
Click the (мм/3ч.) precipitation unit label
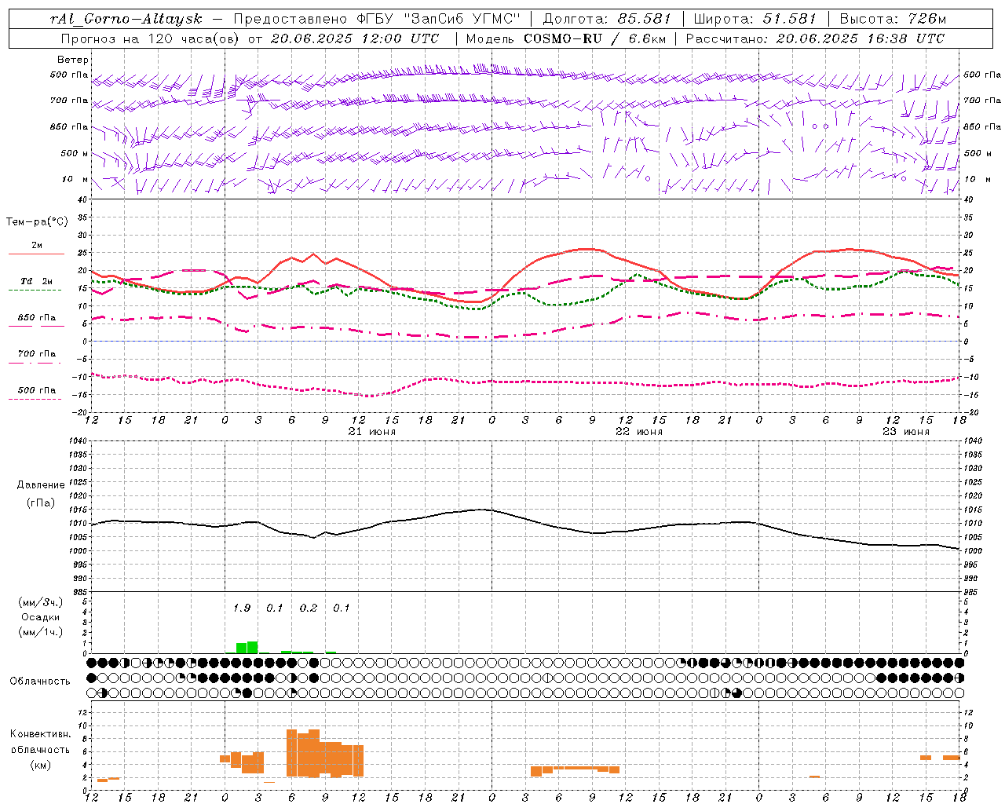pos(40,602)
